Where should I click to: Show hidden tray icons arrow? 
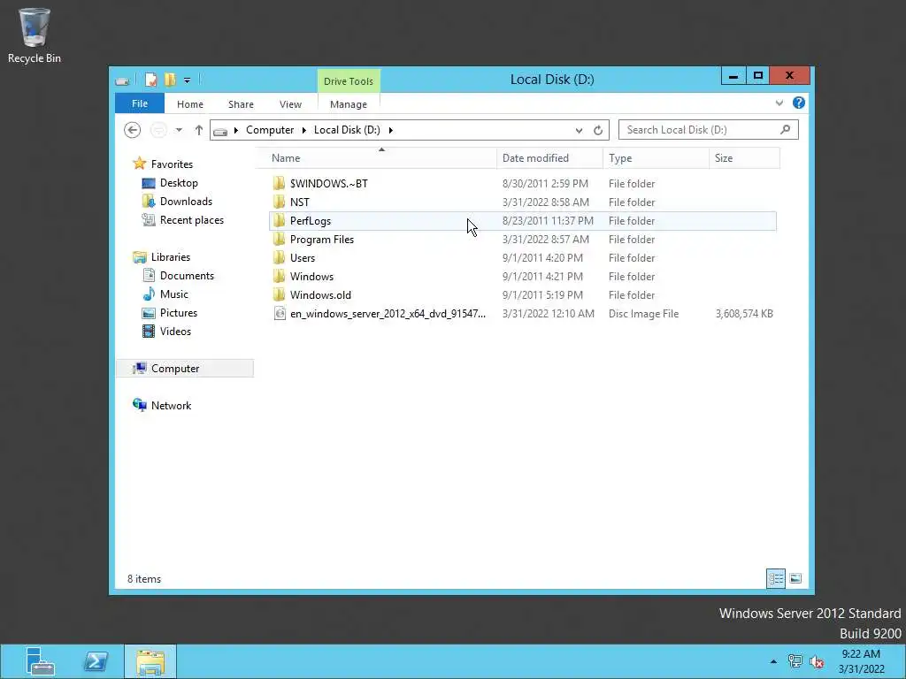773,661
